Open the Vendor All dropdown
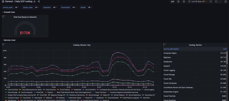 coord(90,7)
